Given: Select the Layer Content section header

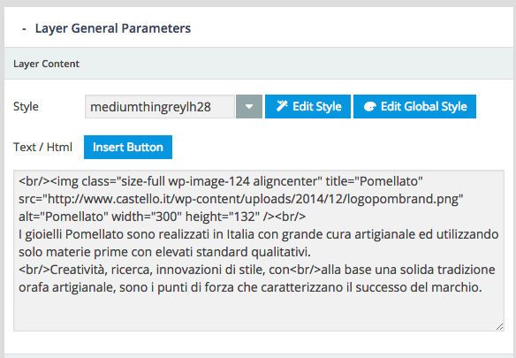Looking at the screenshot, I should pos(259,64).
